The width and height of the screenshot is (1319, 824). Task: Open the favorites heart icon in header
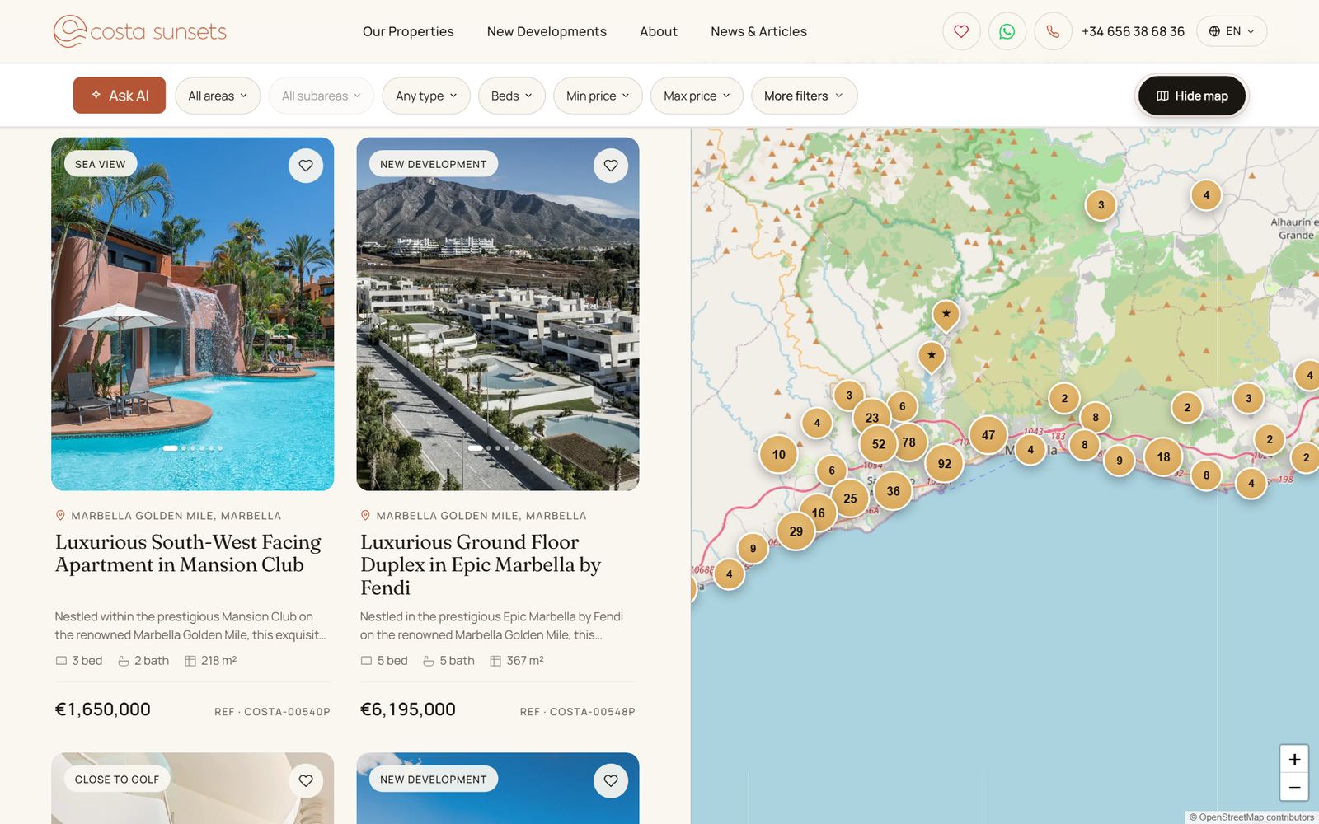coord(961,31)
